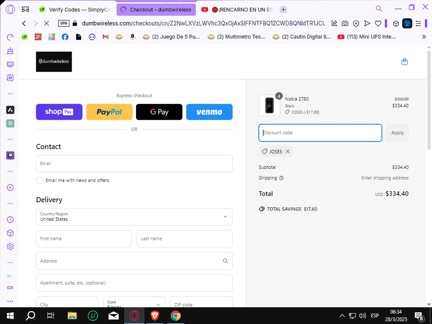Click the tab search magnifier icon
The image size is (432, 324).
pos(379,9)
